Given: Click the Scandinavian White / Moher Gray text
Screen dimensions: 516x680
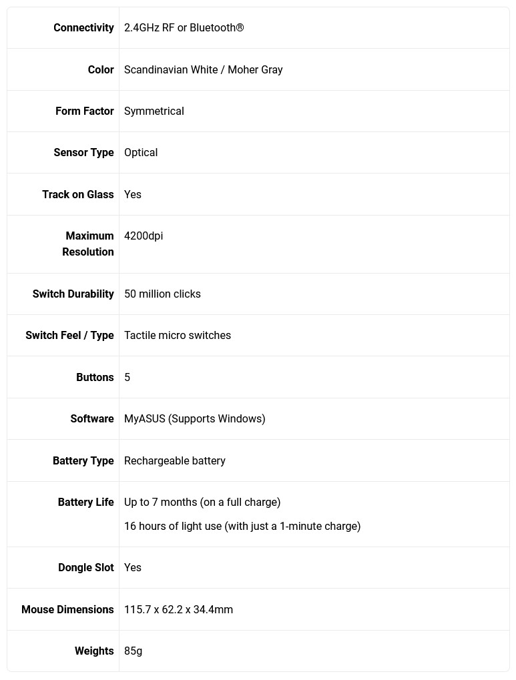Looking at the screenshot, I should click(203, 69).
